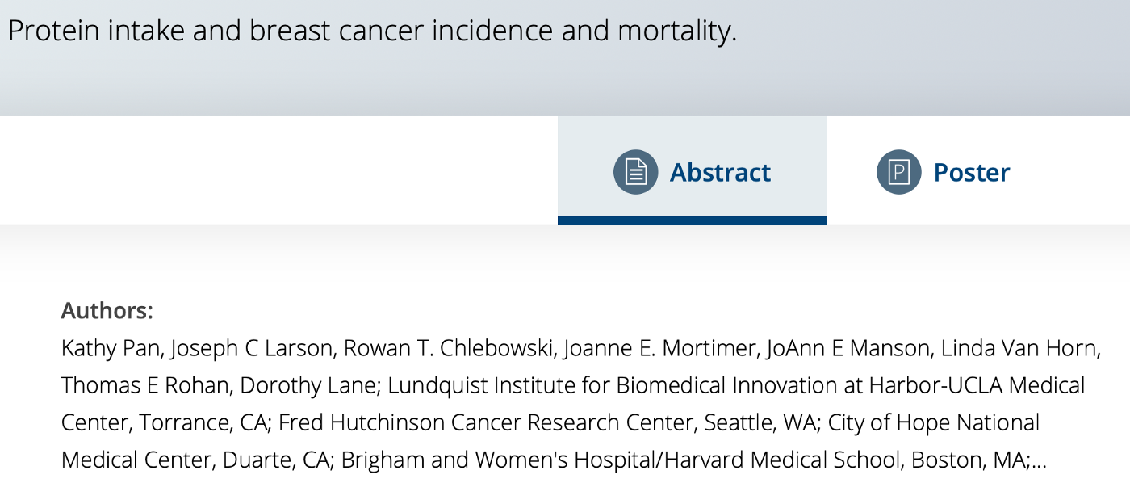Viewport: 1130px width, 483px height.
Task: Click Lundquist Institute for Biomedical Innovation text
Action: click(613, 385)
